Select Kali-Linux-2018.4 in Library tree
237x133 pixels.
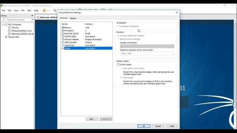23,34
